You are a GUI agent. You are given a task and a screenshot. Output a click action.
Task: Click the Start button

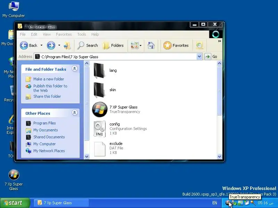pos(15,203)
